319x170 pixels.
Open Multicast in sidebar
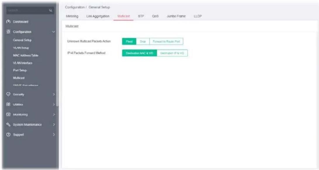18,78
